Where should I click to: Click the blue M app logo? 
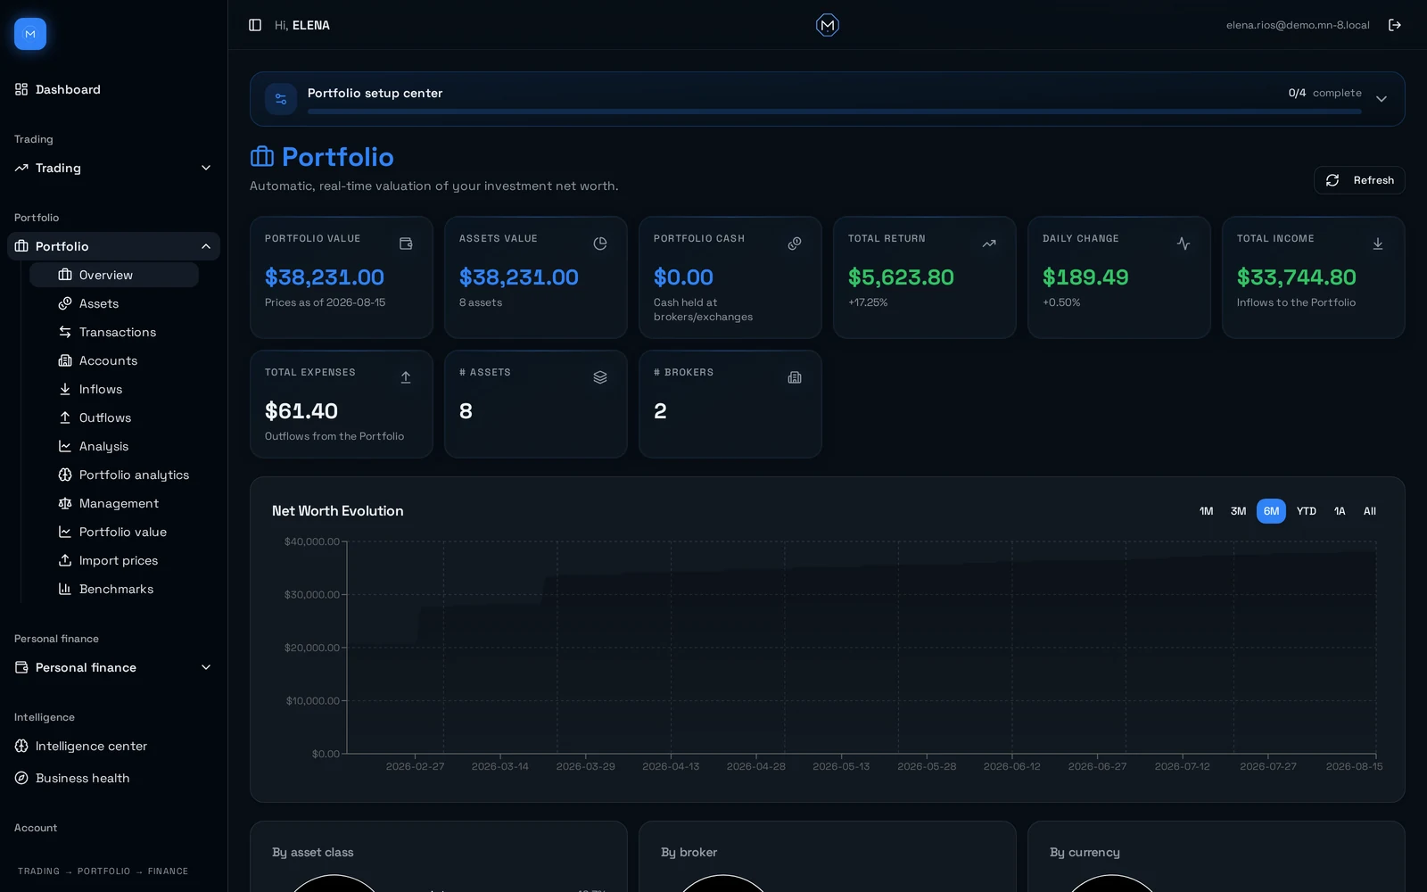(30, 34)
